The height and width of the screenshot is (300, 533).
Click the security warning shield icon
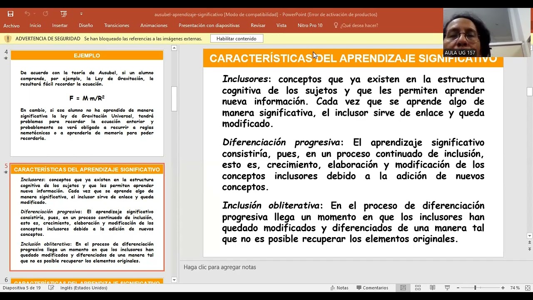(7, 39)
